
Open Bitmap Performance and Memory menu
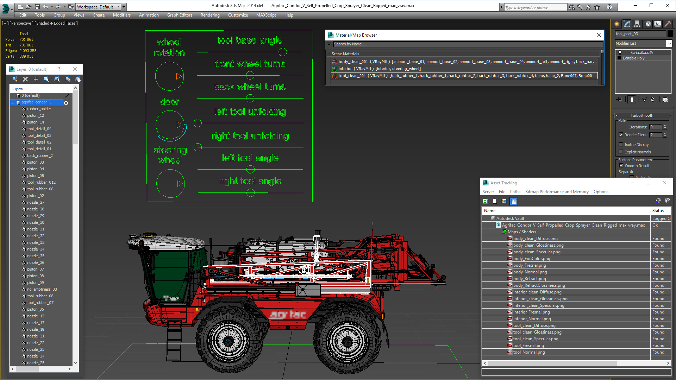pos(557,192)
